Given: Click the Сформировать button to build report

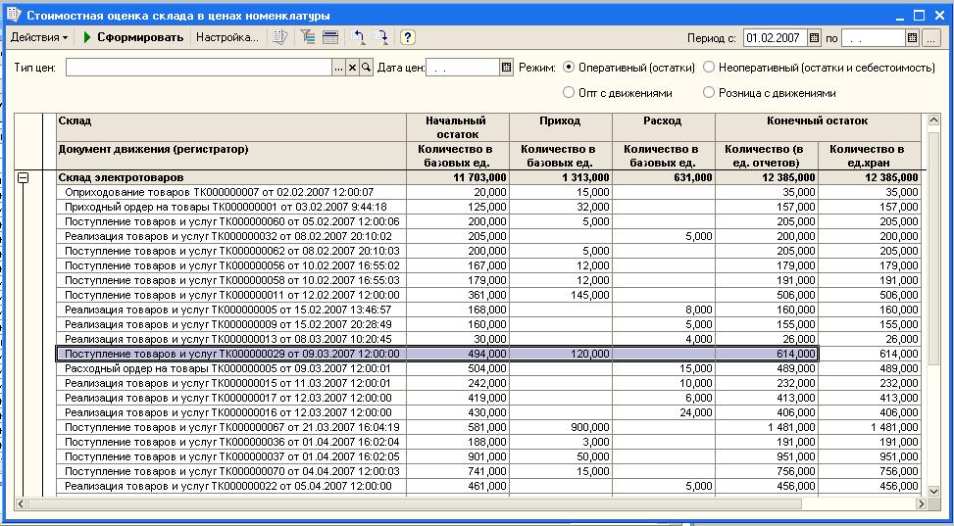Looking at the screenshot, I should (133, 37).
